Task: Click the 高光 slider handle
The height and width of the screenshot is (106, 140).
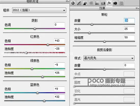Action: pyautogui.click(x=75, y=103)
